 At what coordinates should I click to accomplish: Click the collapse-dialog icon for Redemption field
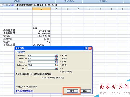[56, 65]
